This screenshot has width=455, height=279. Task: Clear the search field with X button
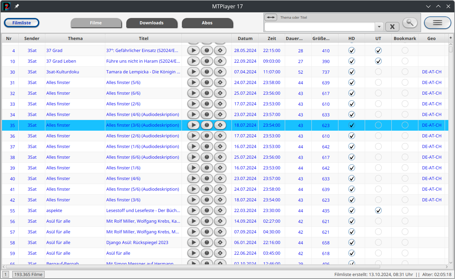392,27
